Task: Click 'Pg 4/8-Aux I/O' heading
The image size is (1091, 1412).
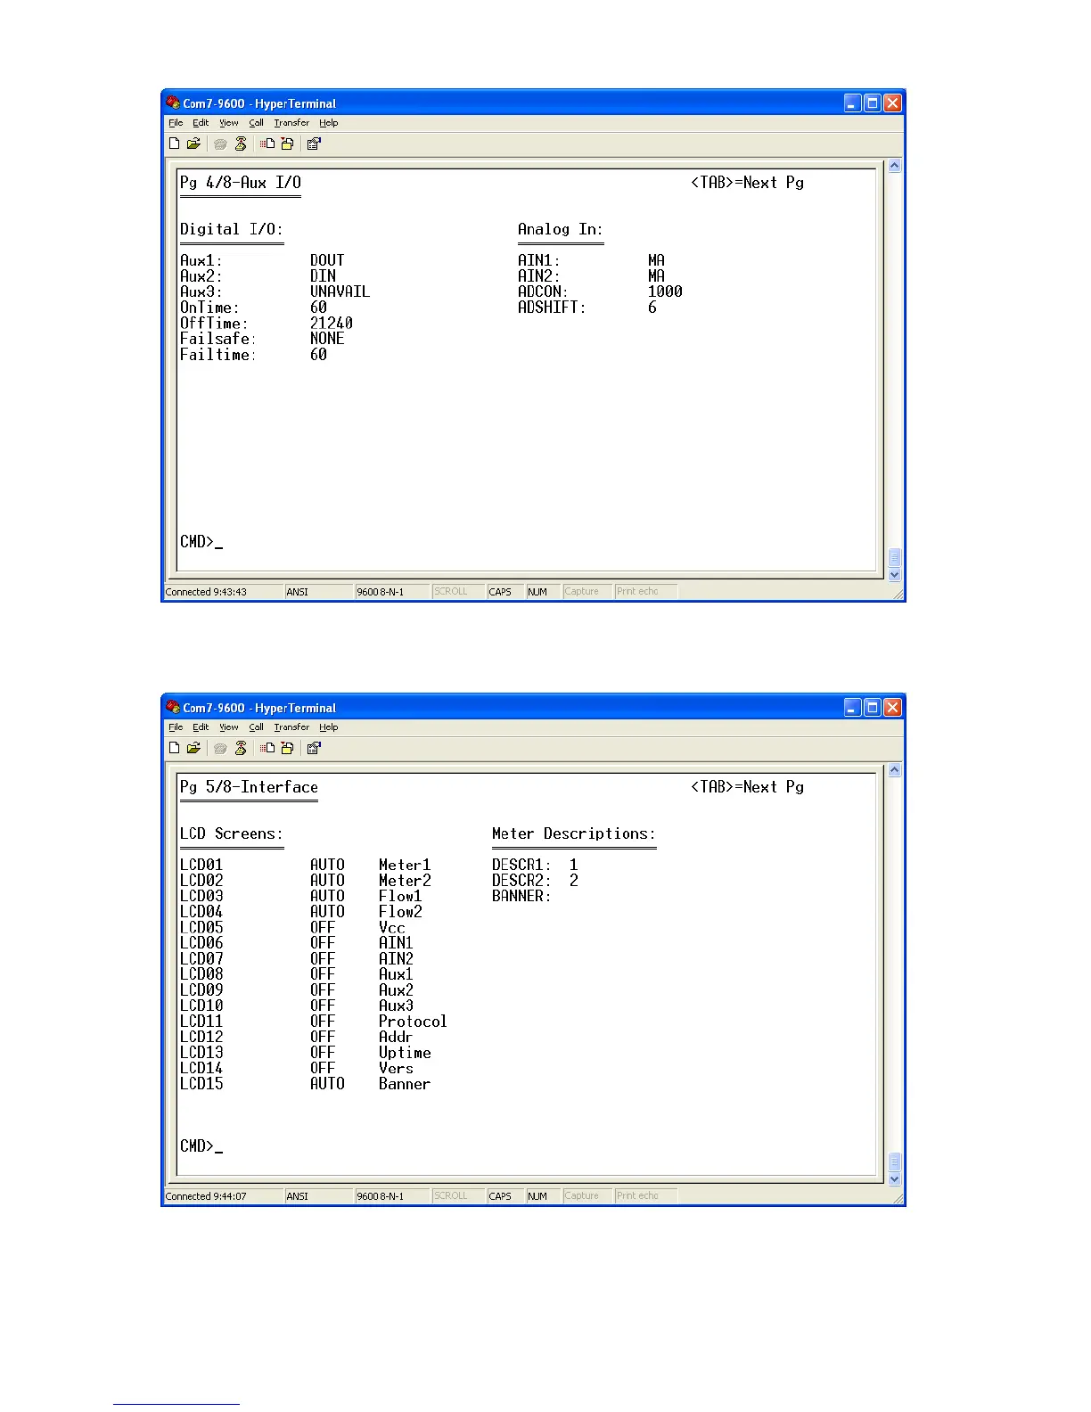Action: [241, 183]
